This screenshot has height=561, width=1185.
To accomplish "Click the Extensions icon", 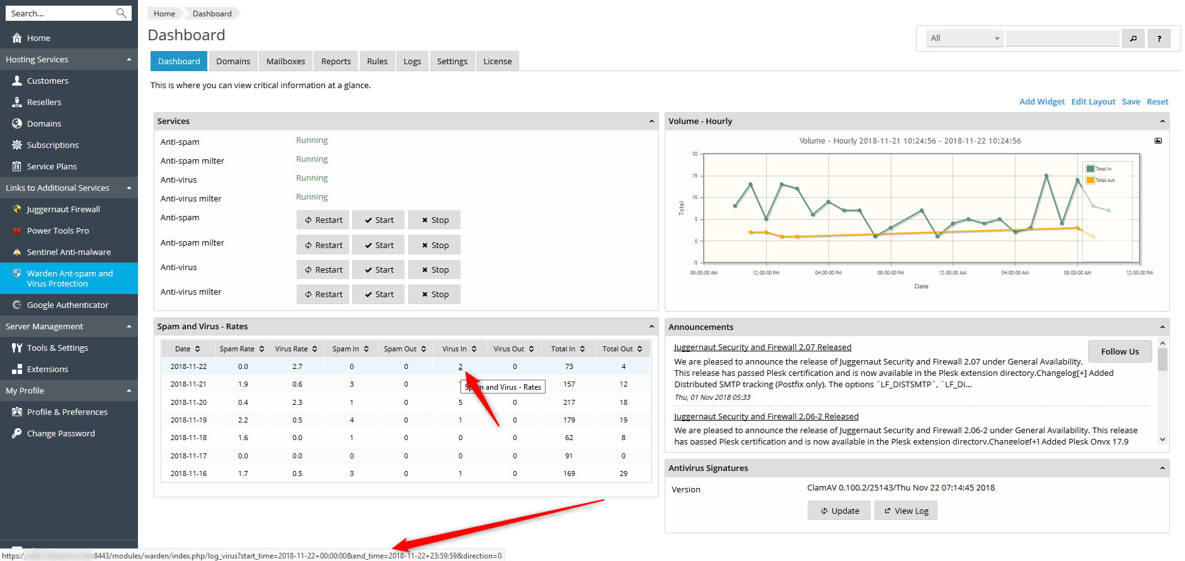I will coord(17,369).
